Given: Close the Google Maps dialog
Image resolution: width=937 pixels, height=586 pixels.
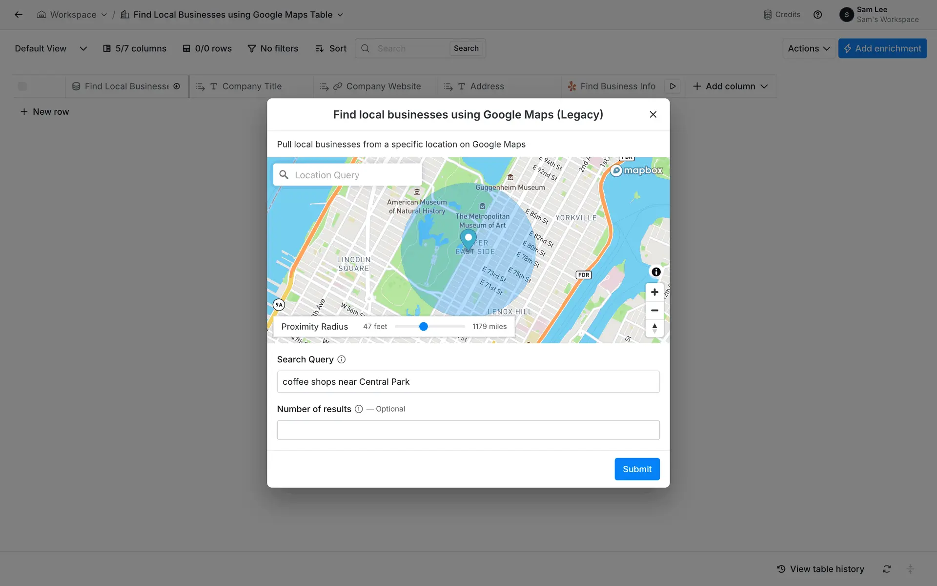Looking at the screenshot, I should (x=653, y=114).
